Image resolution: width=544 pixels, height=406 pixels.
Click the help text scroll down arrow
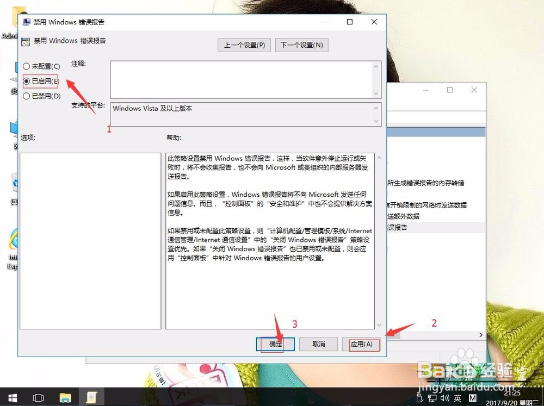click(379, 325)
